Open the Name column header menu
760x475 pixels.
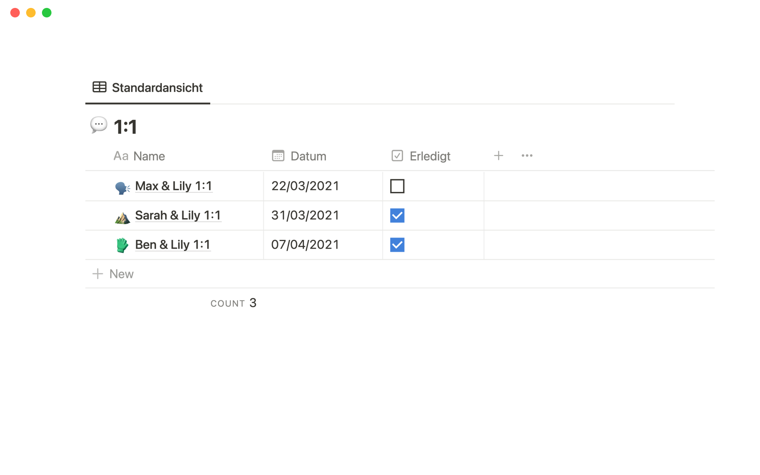click(x=149, y=156)
